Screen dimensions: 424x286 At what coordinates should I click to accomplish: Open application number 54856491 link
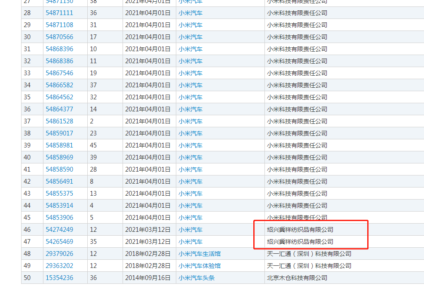point(59,181)
